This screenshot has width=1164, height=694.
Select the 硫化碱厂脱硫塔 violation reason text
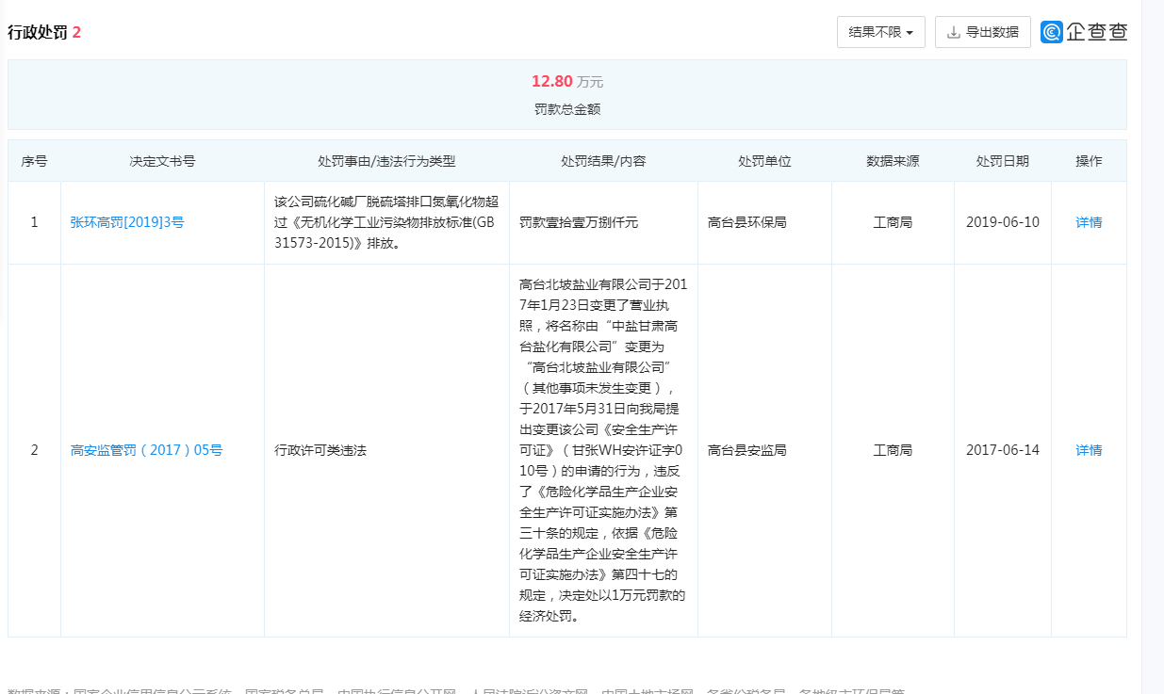pyautogui.click(x=386, y=222)
